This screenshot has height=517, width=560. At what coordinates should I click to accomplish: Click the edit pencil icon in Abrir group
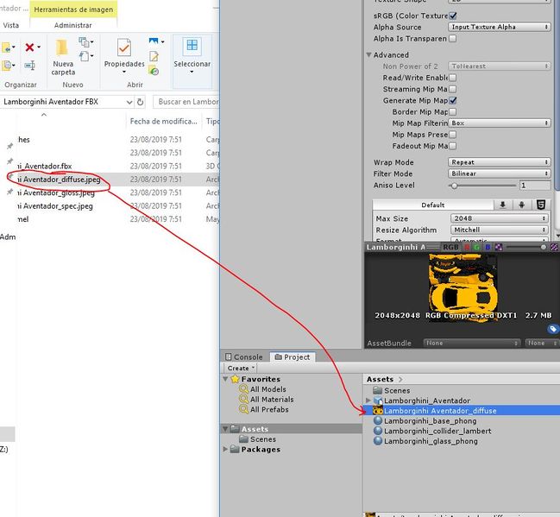click(154, 56)
